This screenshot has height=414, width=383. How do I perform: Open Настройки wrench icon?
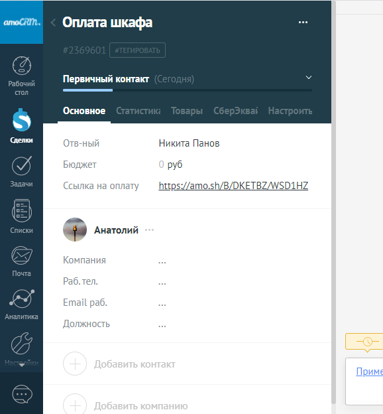(22, 343)
